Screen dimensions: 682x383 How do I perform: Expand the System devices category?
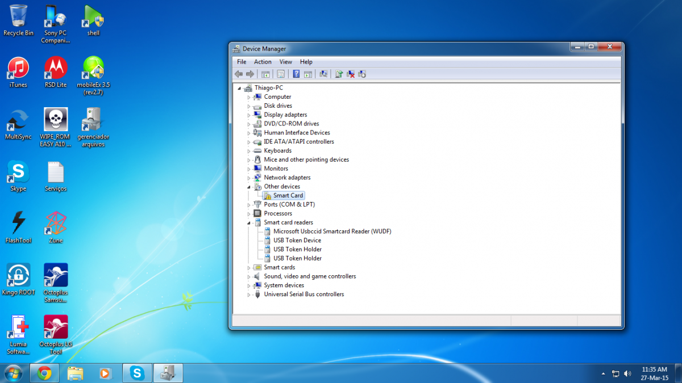(x=249, y=285)
